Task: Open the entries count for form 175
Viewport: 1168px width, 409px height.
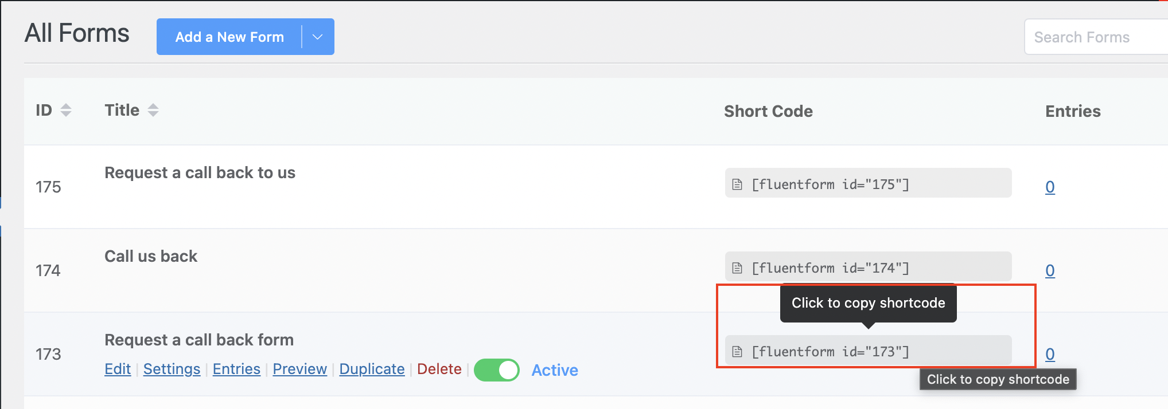Action: [1050, 187]
